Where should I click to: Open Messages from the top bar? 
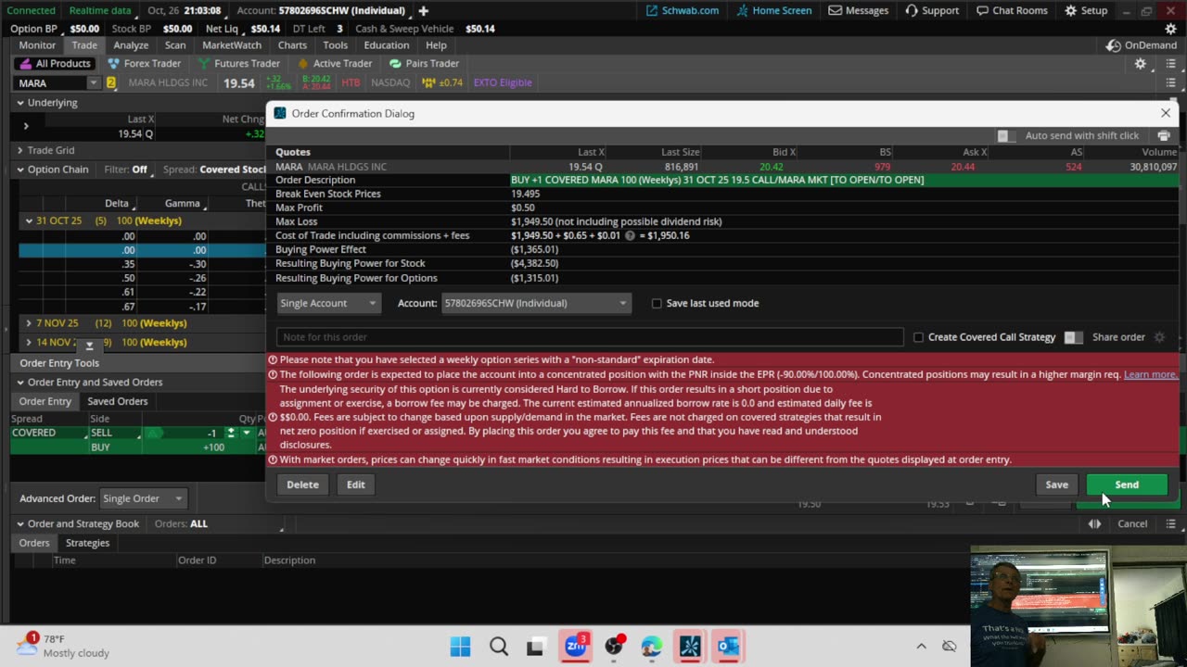pos(858,10)
